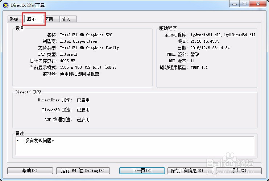
Task: Maximize the DirectX diagnostic window
Action: tap(244, 4)
